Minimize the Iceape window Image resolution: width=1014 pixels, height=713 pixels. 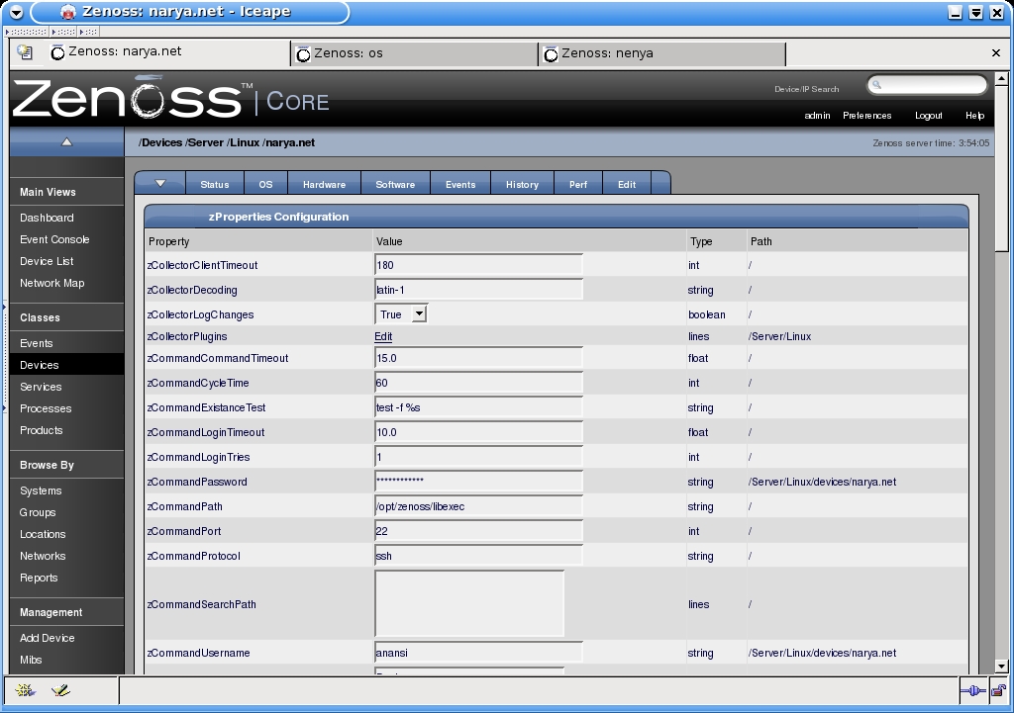pos(956,12)
